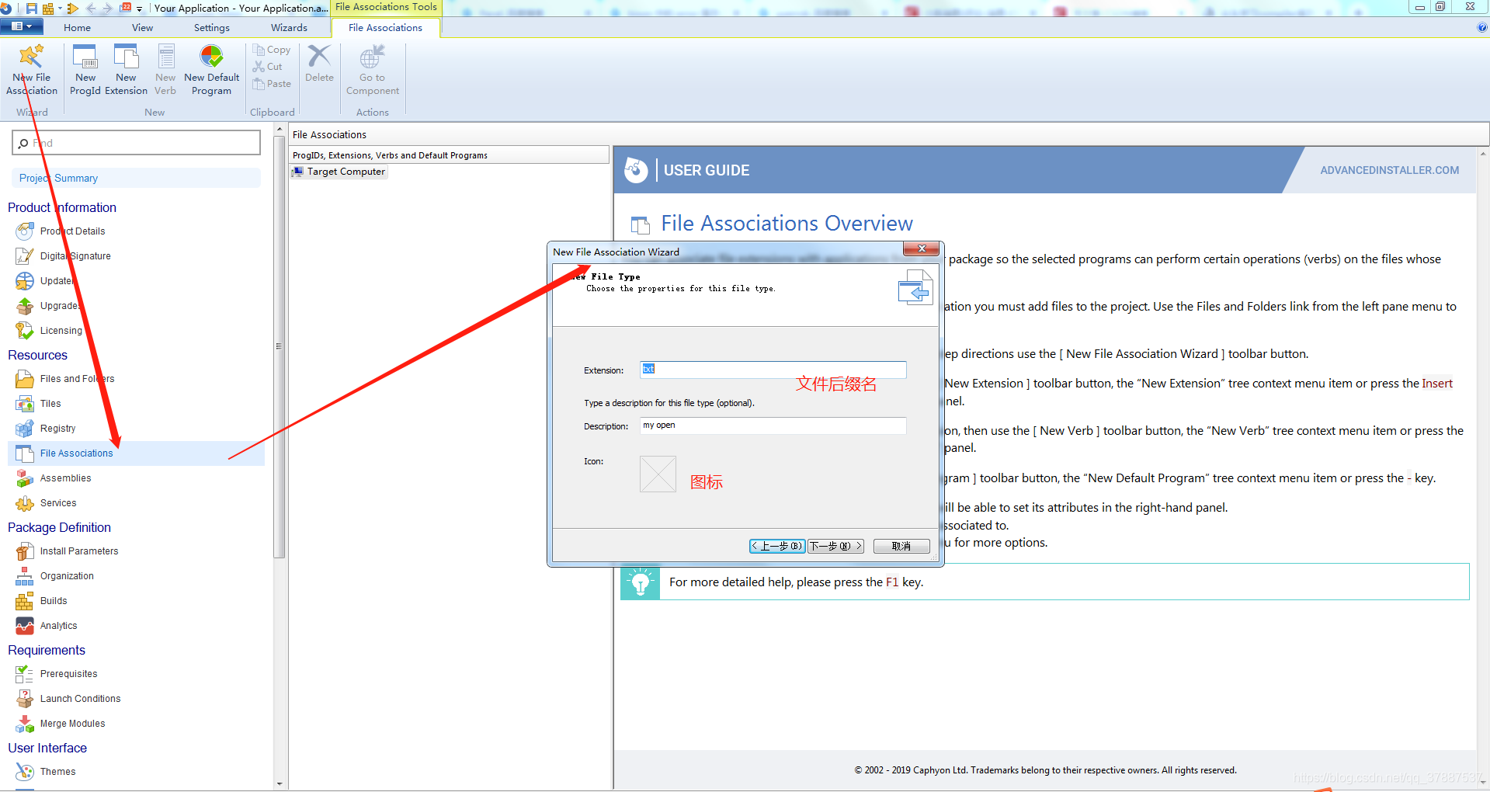The image size is (1490, 792).
Task: Switch to the Wizards ribbon tab
Action: pos(288,27)
